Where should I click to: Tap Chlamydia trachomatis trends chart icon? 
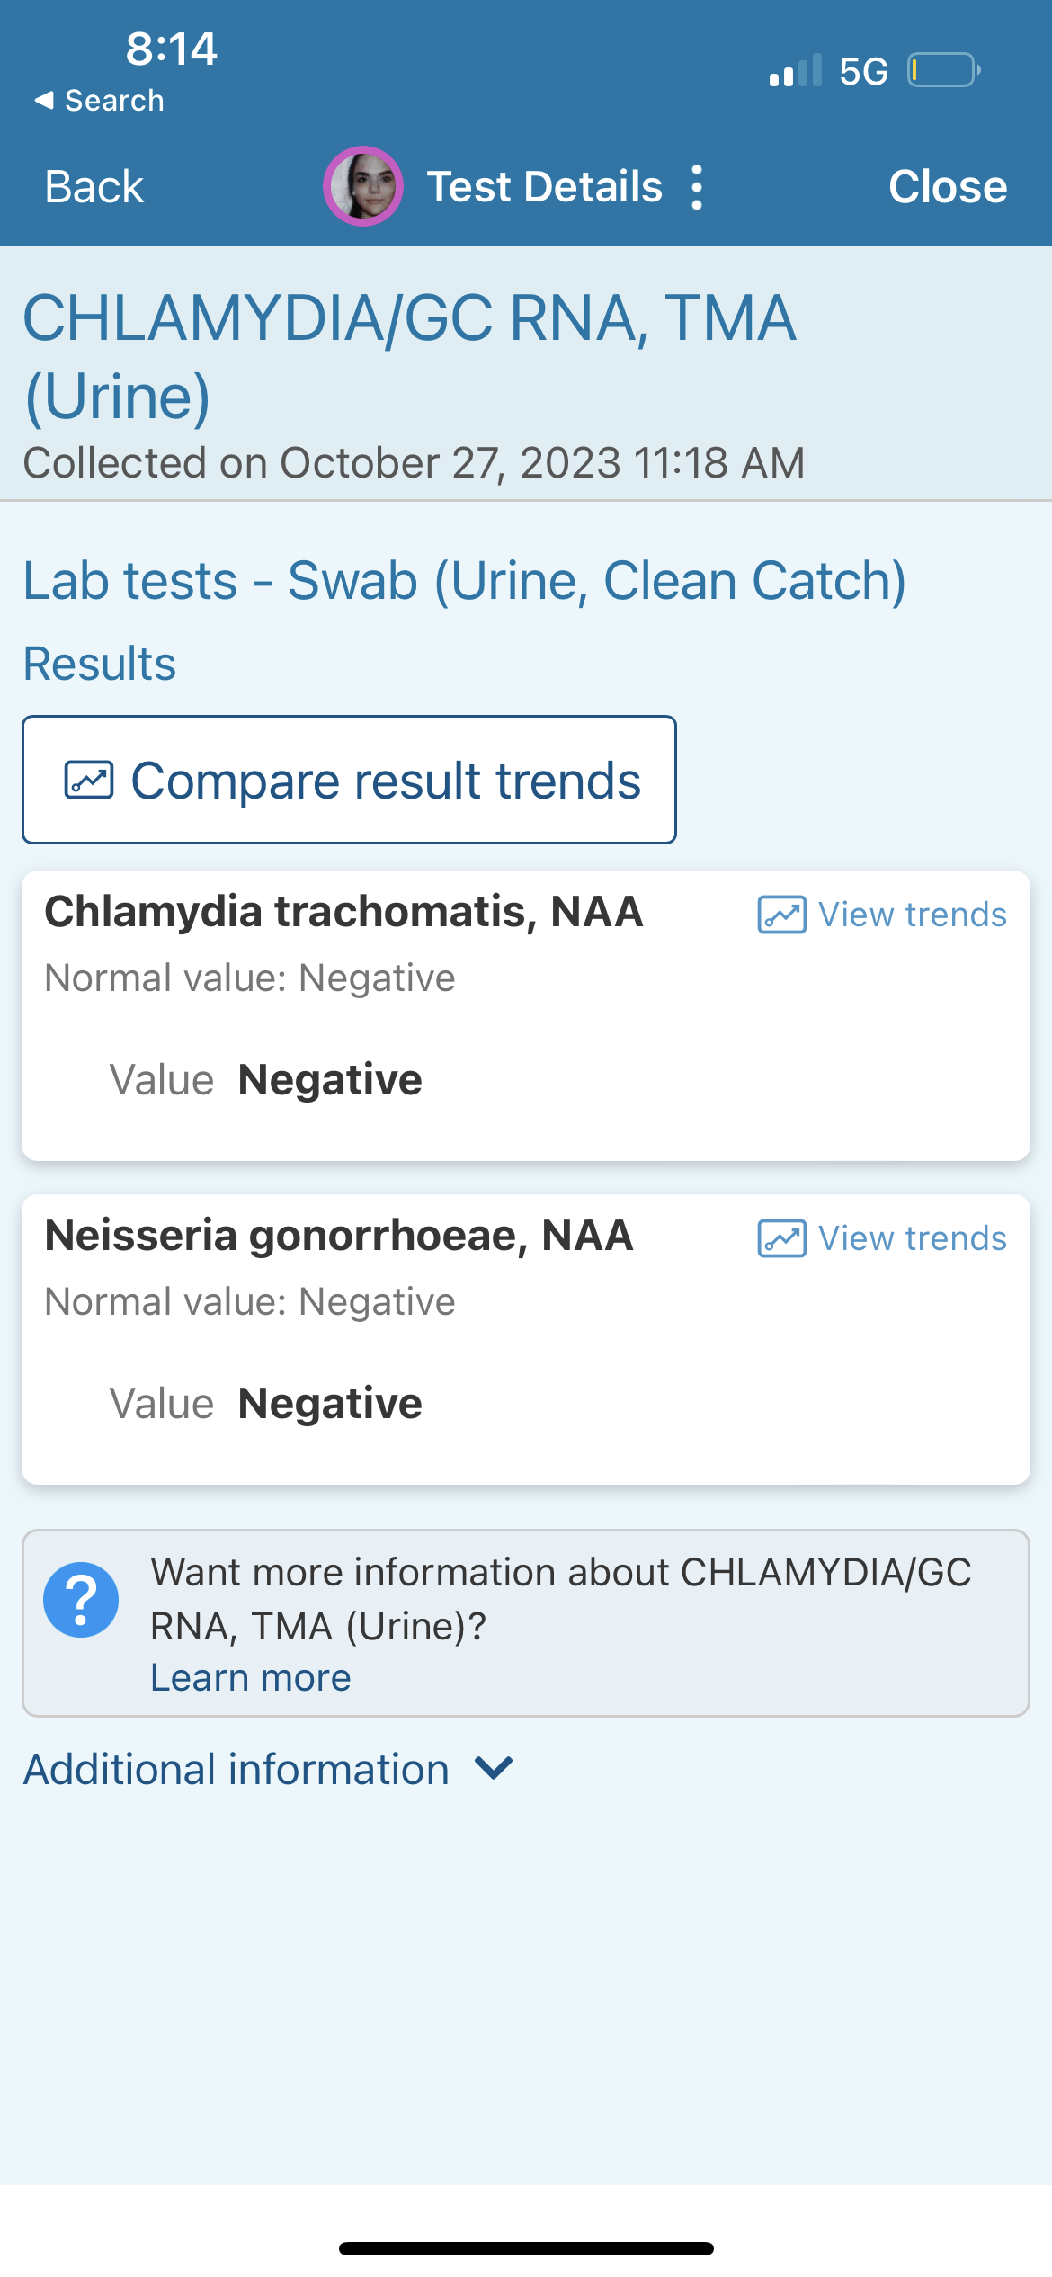(781, 915)
